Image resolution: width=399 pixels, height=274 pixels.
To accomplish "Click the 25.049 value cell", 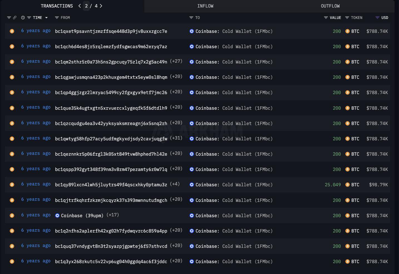I will (x=333, y=185).
